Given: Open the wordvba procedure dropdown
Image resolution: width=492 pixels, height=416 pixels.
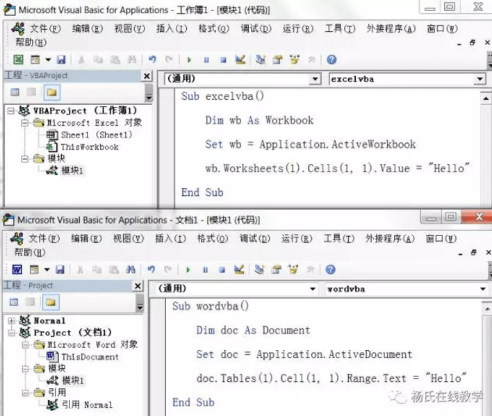Looking at the screenshot, I should coord(483,289).
